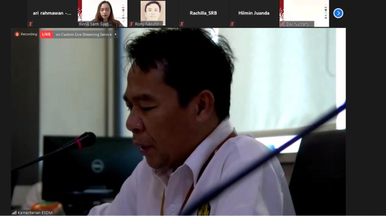Click muted mic icon on ari rahmawan tile
The height and width of the screenshot is (216, 386).
(30, 24)
